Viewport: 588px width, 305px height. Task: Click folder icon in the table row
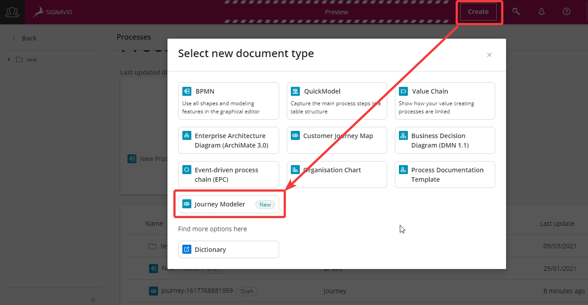[x=153, y=246]
